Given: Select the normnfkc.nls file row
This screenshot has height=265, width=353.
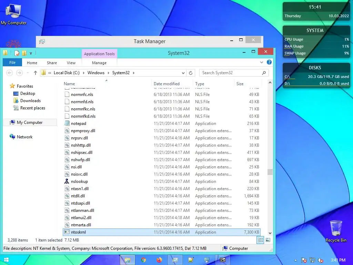Looking at the screenshot, I should point(162,109).
